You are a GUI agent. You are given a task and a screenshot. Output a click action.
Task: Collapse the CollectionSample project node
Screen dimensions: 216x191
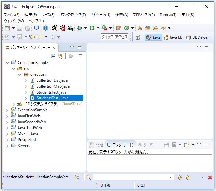point(7,63)
